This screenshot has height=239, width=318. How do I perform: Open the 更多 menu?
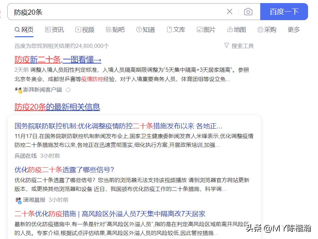293,30
